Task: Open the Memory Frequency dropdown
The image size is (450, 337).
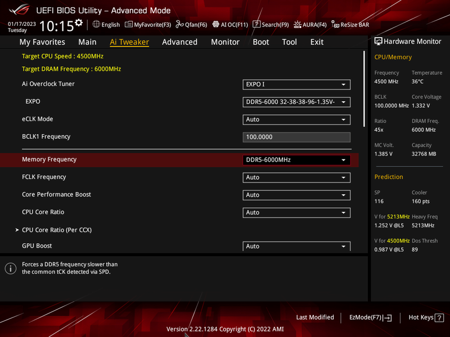Action: [296, 160]
